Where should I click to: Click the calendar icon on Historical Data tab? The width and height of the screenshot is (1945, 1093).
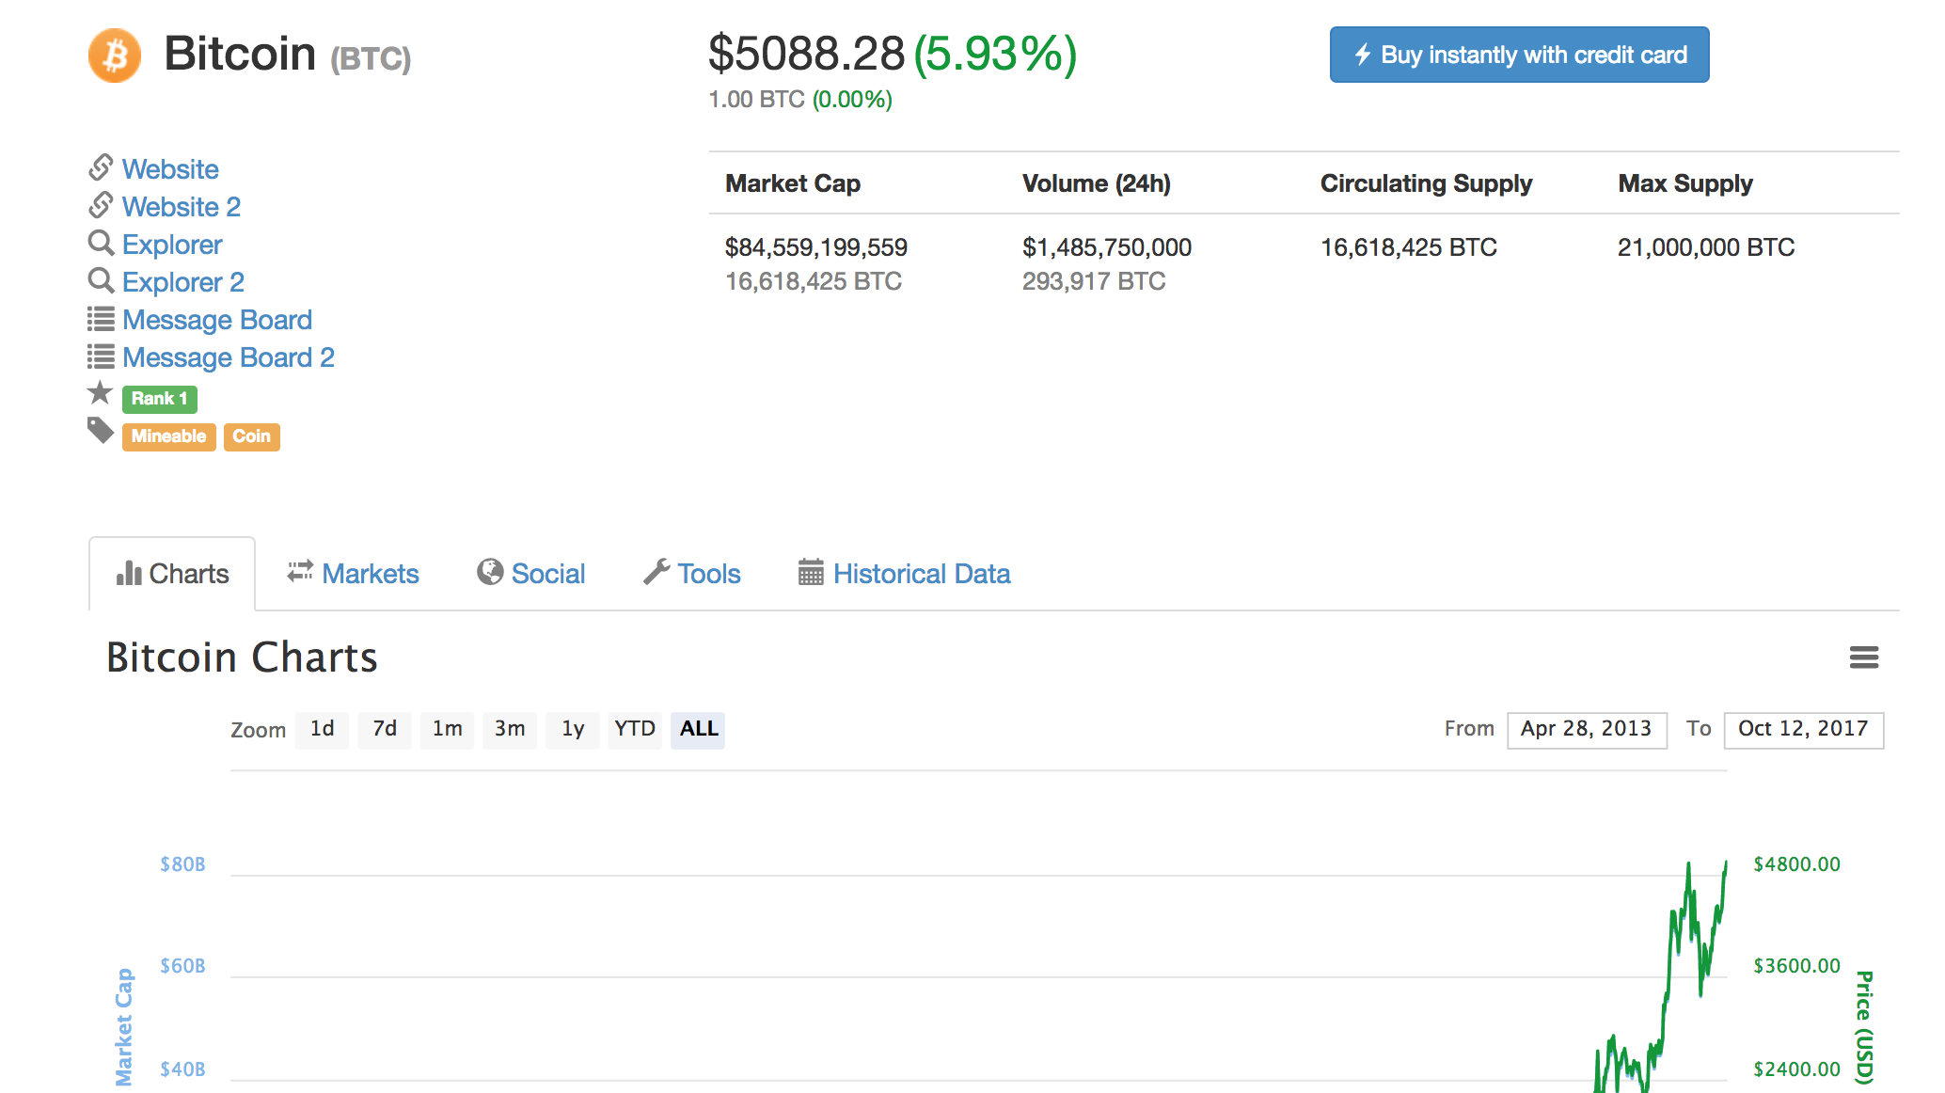pos(811,572)
